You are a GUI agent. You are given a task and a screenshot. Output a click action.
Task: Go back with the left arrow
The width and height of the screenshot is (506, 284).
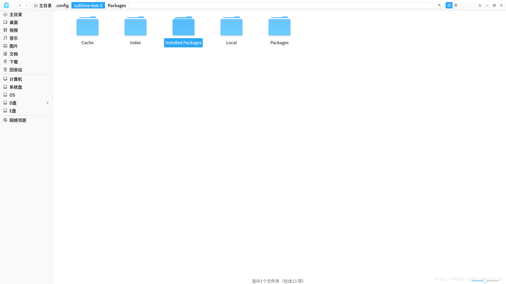coord(20,5)
